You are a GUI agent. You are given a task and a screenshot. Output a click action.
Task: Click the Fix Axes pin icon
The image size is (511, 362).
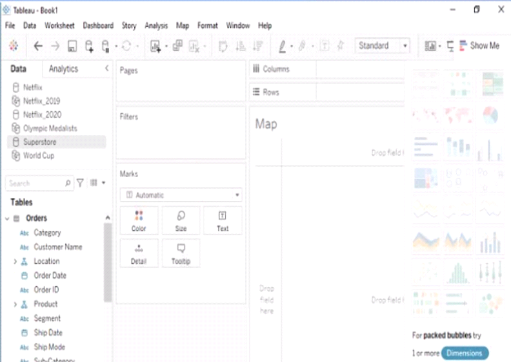(341, 46)
